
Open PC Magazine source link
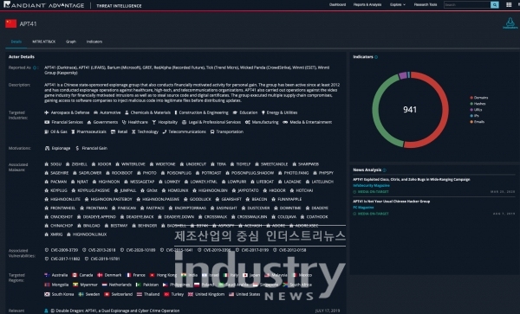[x=363, y=208]
